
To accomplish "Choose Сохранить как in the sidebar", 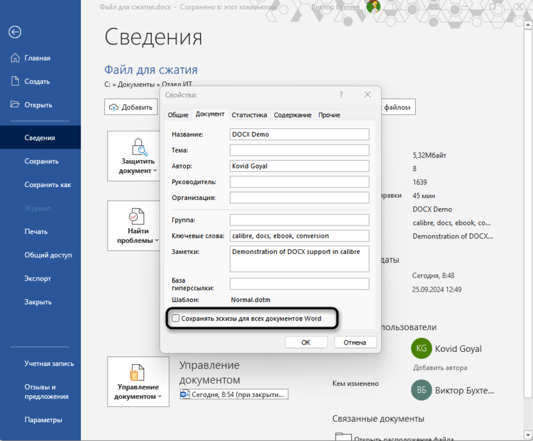I will 40,185.
